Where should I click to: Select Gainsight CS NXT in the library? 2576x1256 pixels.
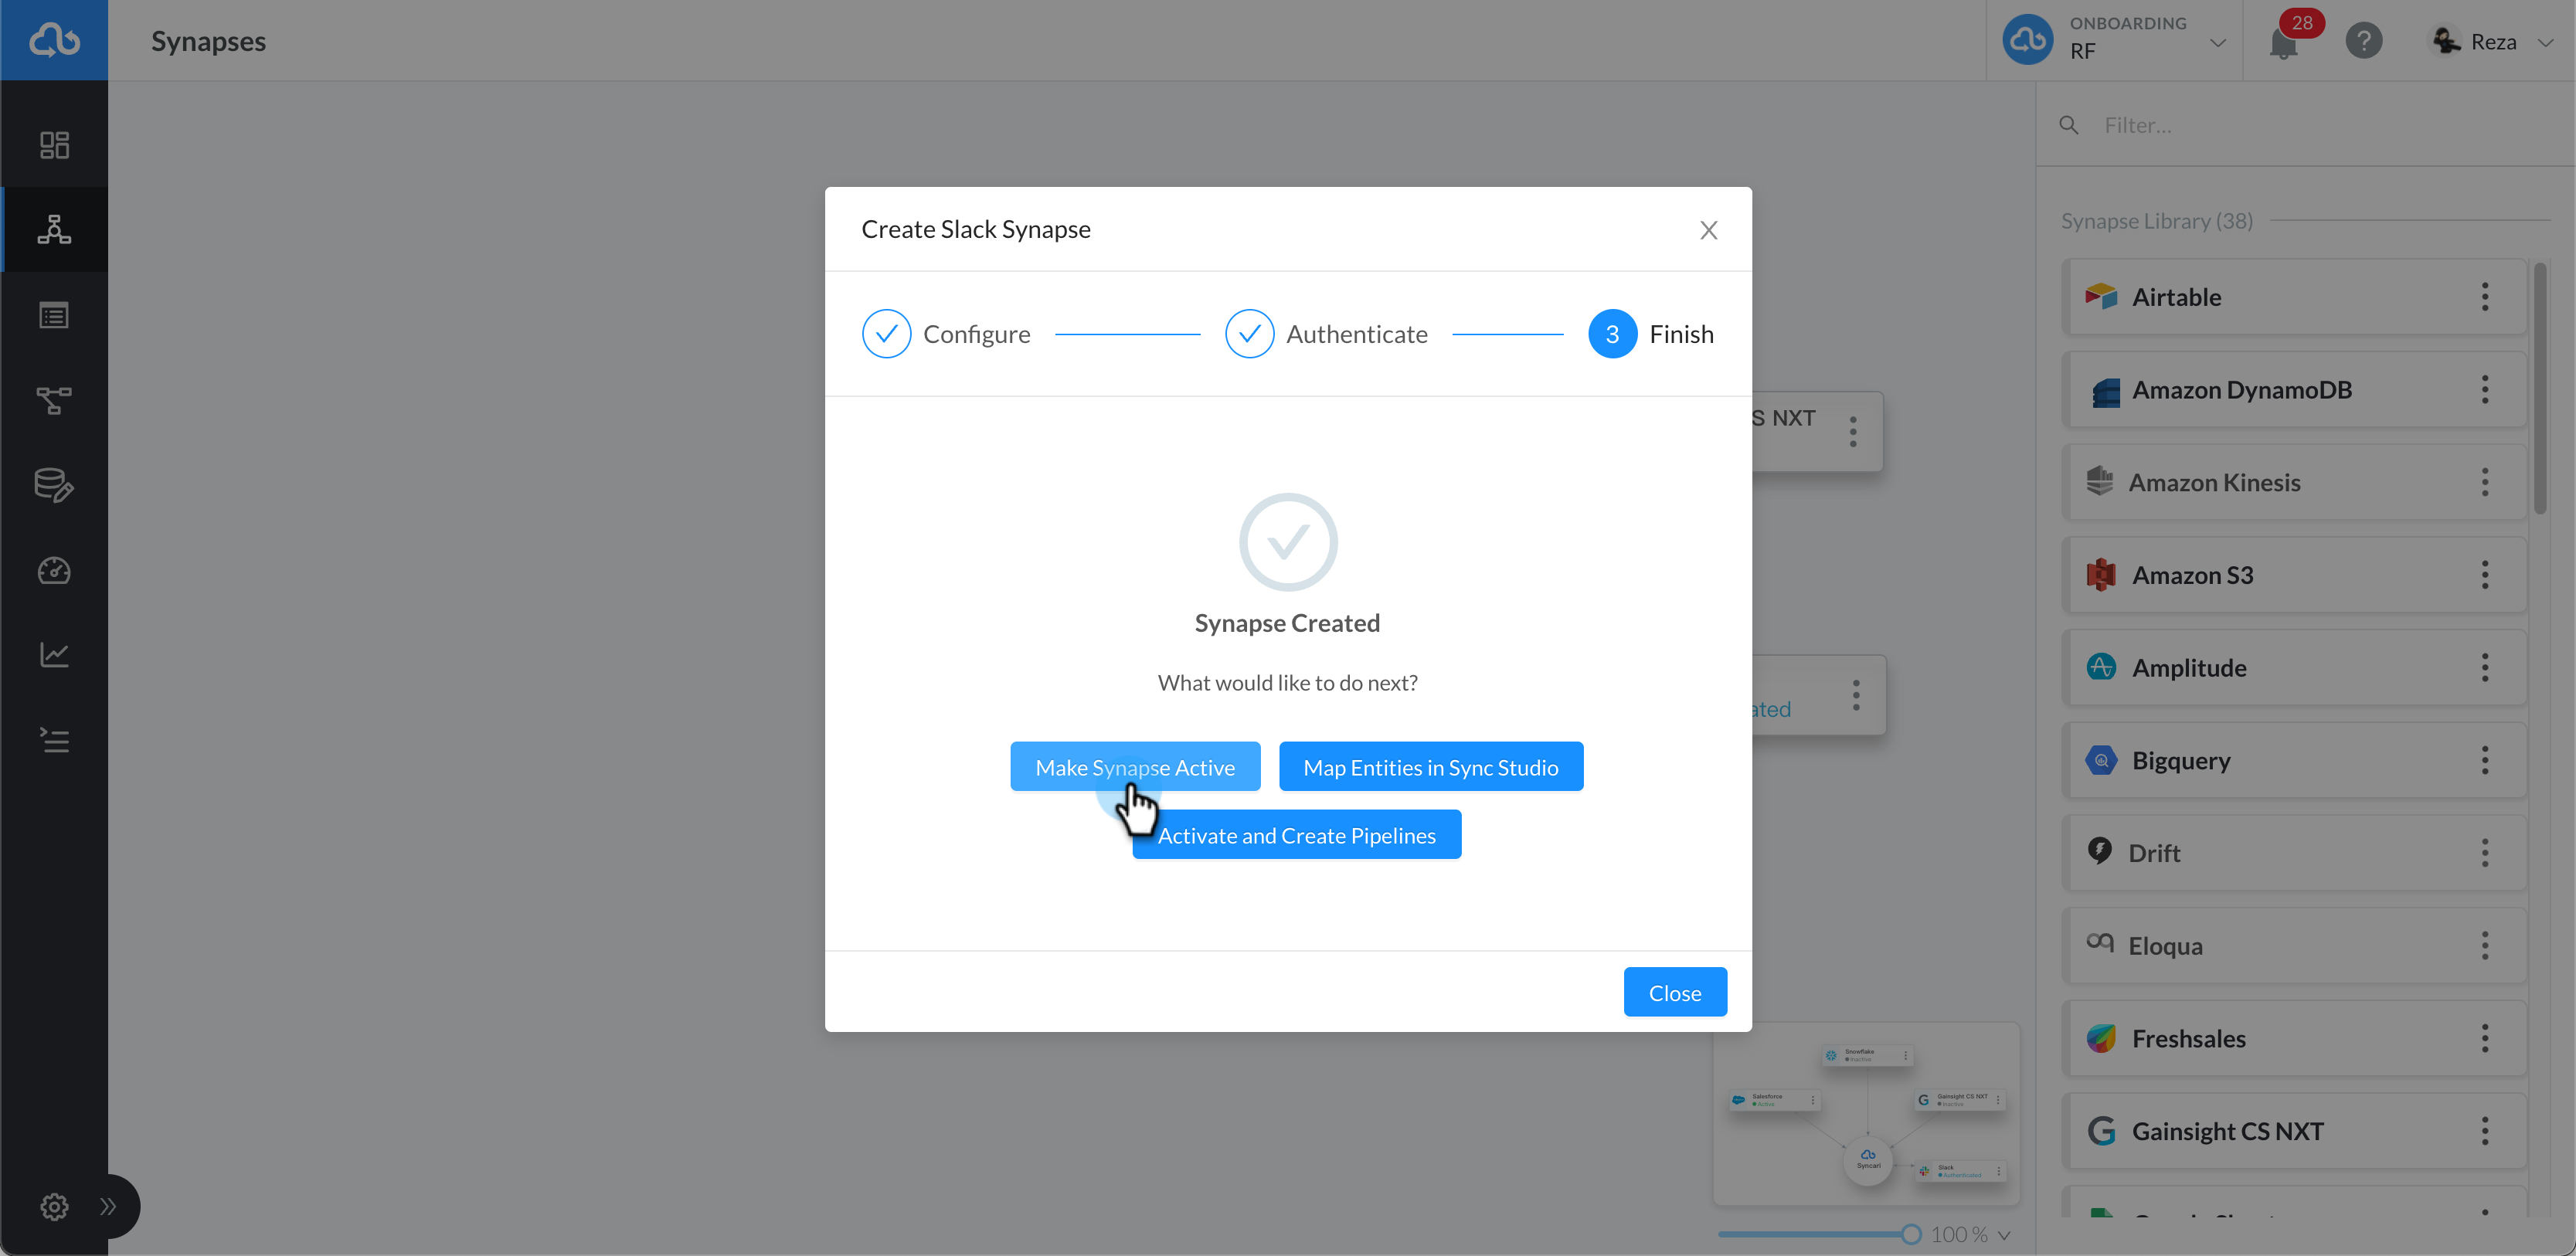point(2295,1131)
